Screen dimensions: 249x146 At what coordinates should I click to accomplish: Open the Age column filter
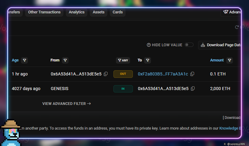pyautogui.click(x=25, y=60)
